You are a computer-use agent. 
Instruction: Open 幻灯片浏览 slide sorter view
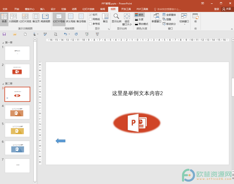[x=25, y=18]
